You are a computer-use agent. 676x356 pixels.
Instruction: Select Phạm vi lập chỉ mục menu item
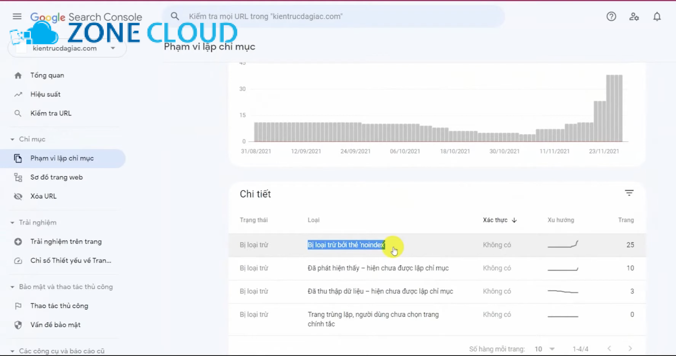[x=63, y=158]
